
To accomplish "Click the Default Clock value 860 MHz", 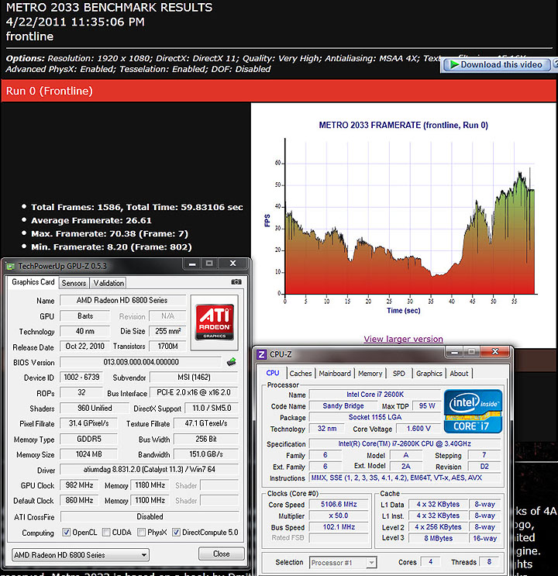I will 79,500.
